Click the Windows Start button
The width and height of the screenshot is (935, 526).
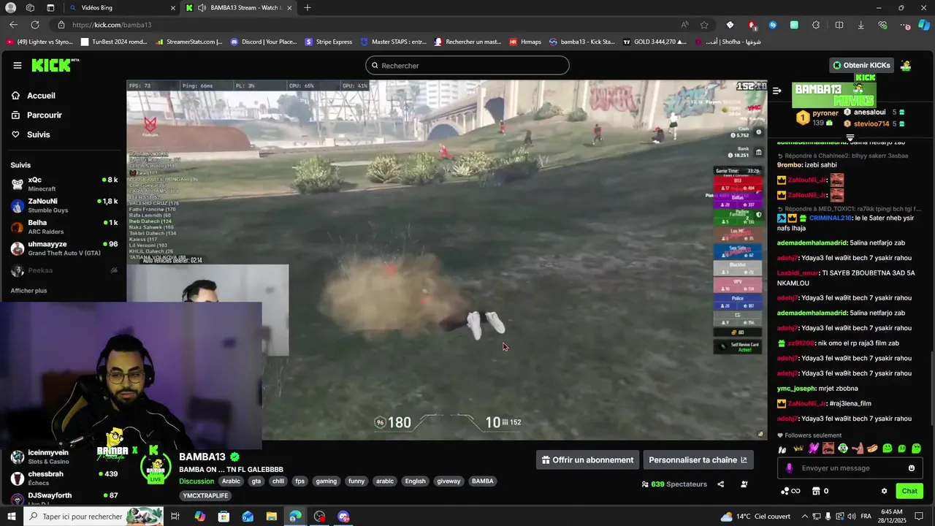(x=12, y=517)
